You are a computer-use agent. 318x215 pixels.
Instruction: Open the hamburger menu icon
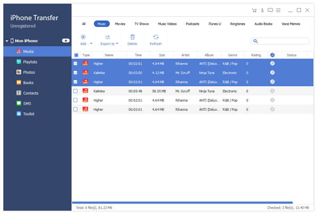(x=278, y=10)
